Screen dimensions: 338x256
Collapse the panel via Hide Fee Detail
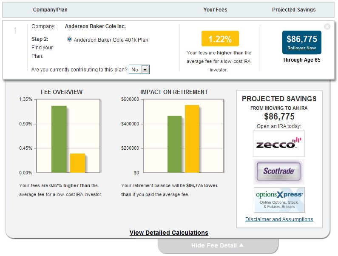pyautogui.click(x=218, y=246)
